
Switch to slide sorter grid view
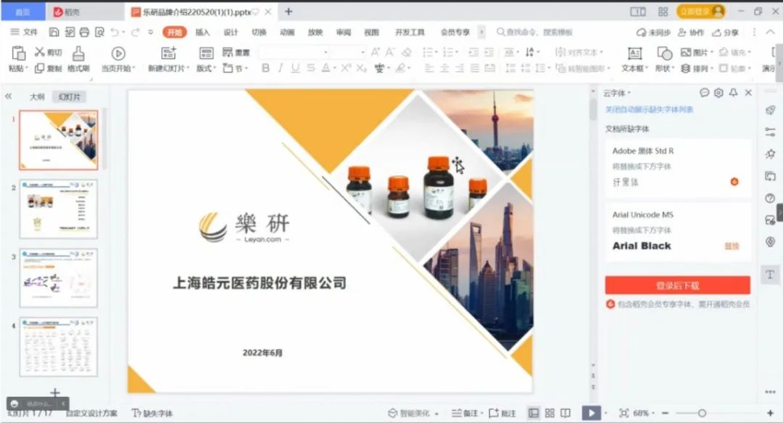point(550,413)
